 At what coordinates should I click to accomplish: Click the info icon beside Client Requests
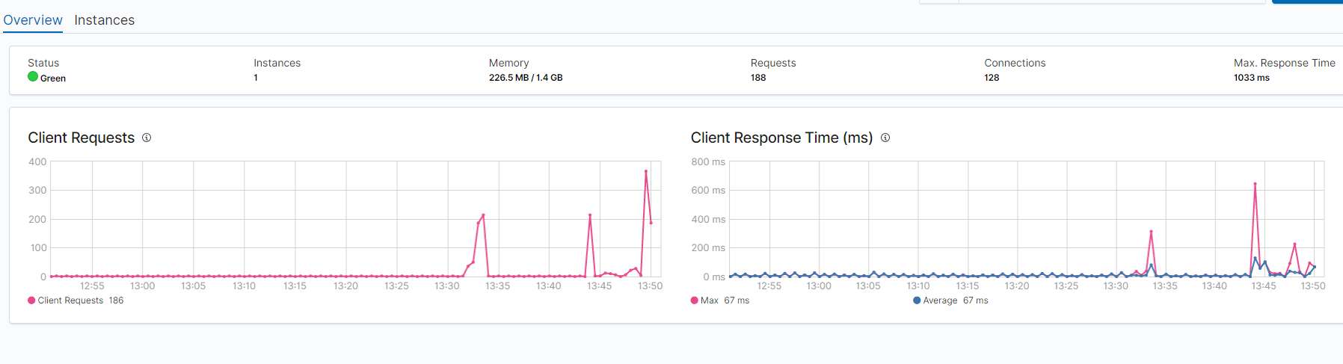coord(147,138)
